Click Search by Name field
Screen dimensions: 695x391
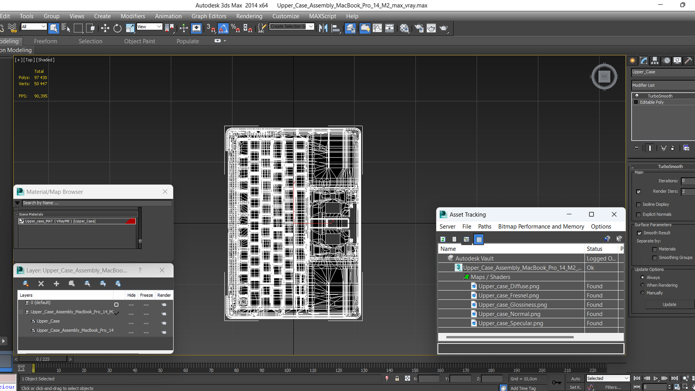(x=97, y=203)
